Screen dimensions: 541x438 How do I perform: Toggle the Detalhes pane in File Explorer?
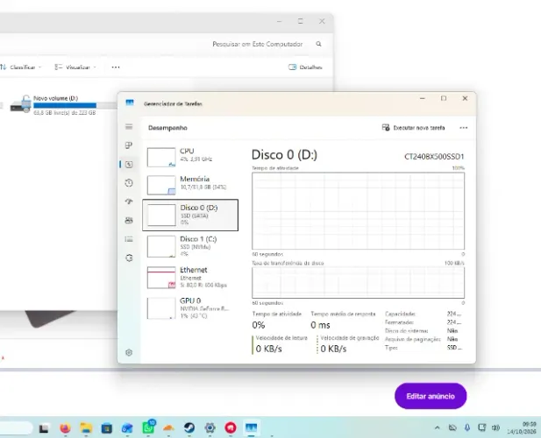305,67
